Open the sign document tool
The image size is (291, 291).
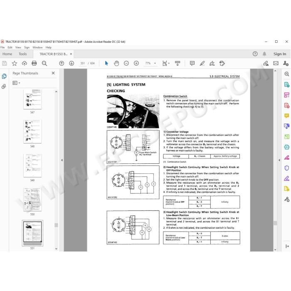click(x=212, y=64)
